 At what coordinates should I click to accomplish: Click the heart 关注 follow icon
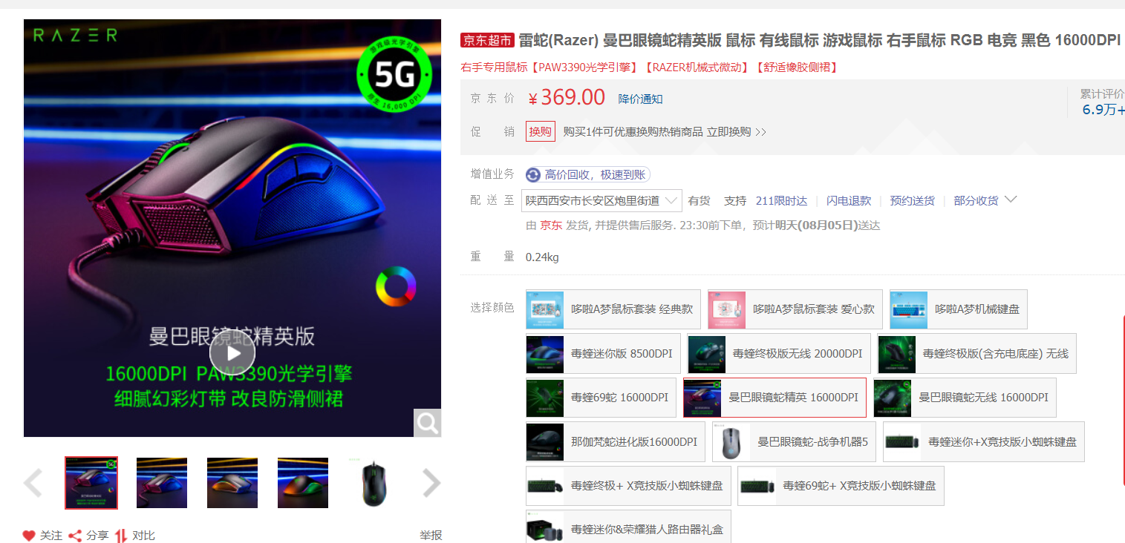coord(29,535)
